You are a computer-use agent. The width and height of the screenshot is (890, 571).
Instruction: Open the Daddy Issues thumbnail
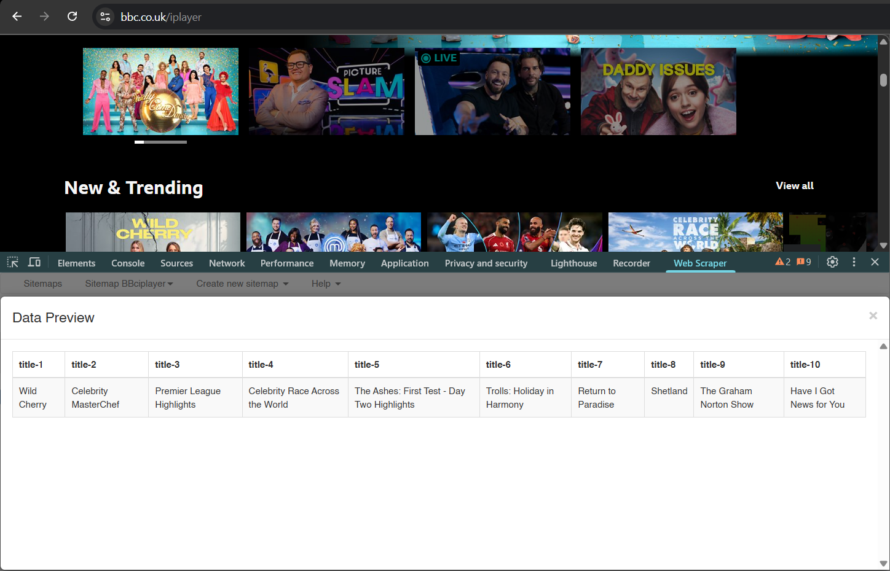pyautogui.click(x=658, y=91)
